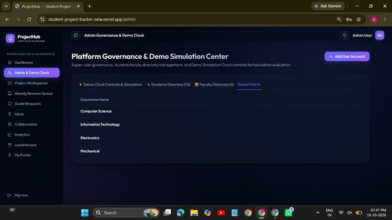This screenshot has width=392, height=220.
Task: Bookmark this page with star icon
Action: (359, 19)
